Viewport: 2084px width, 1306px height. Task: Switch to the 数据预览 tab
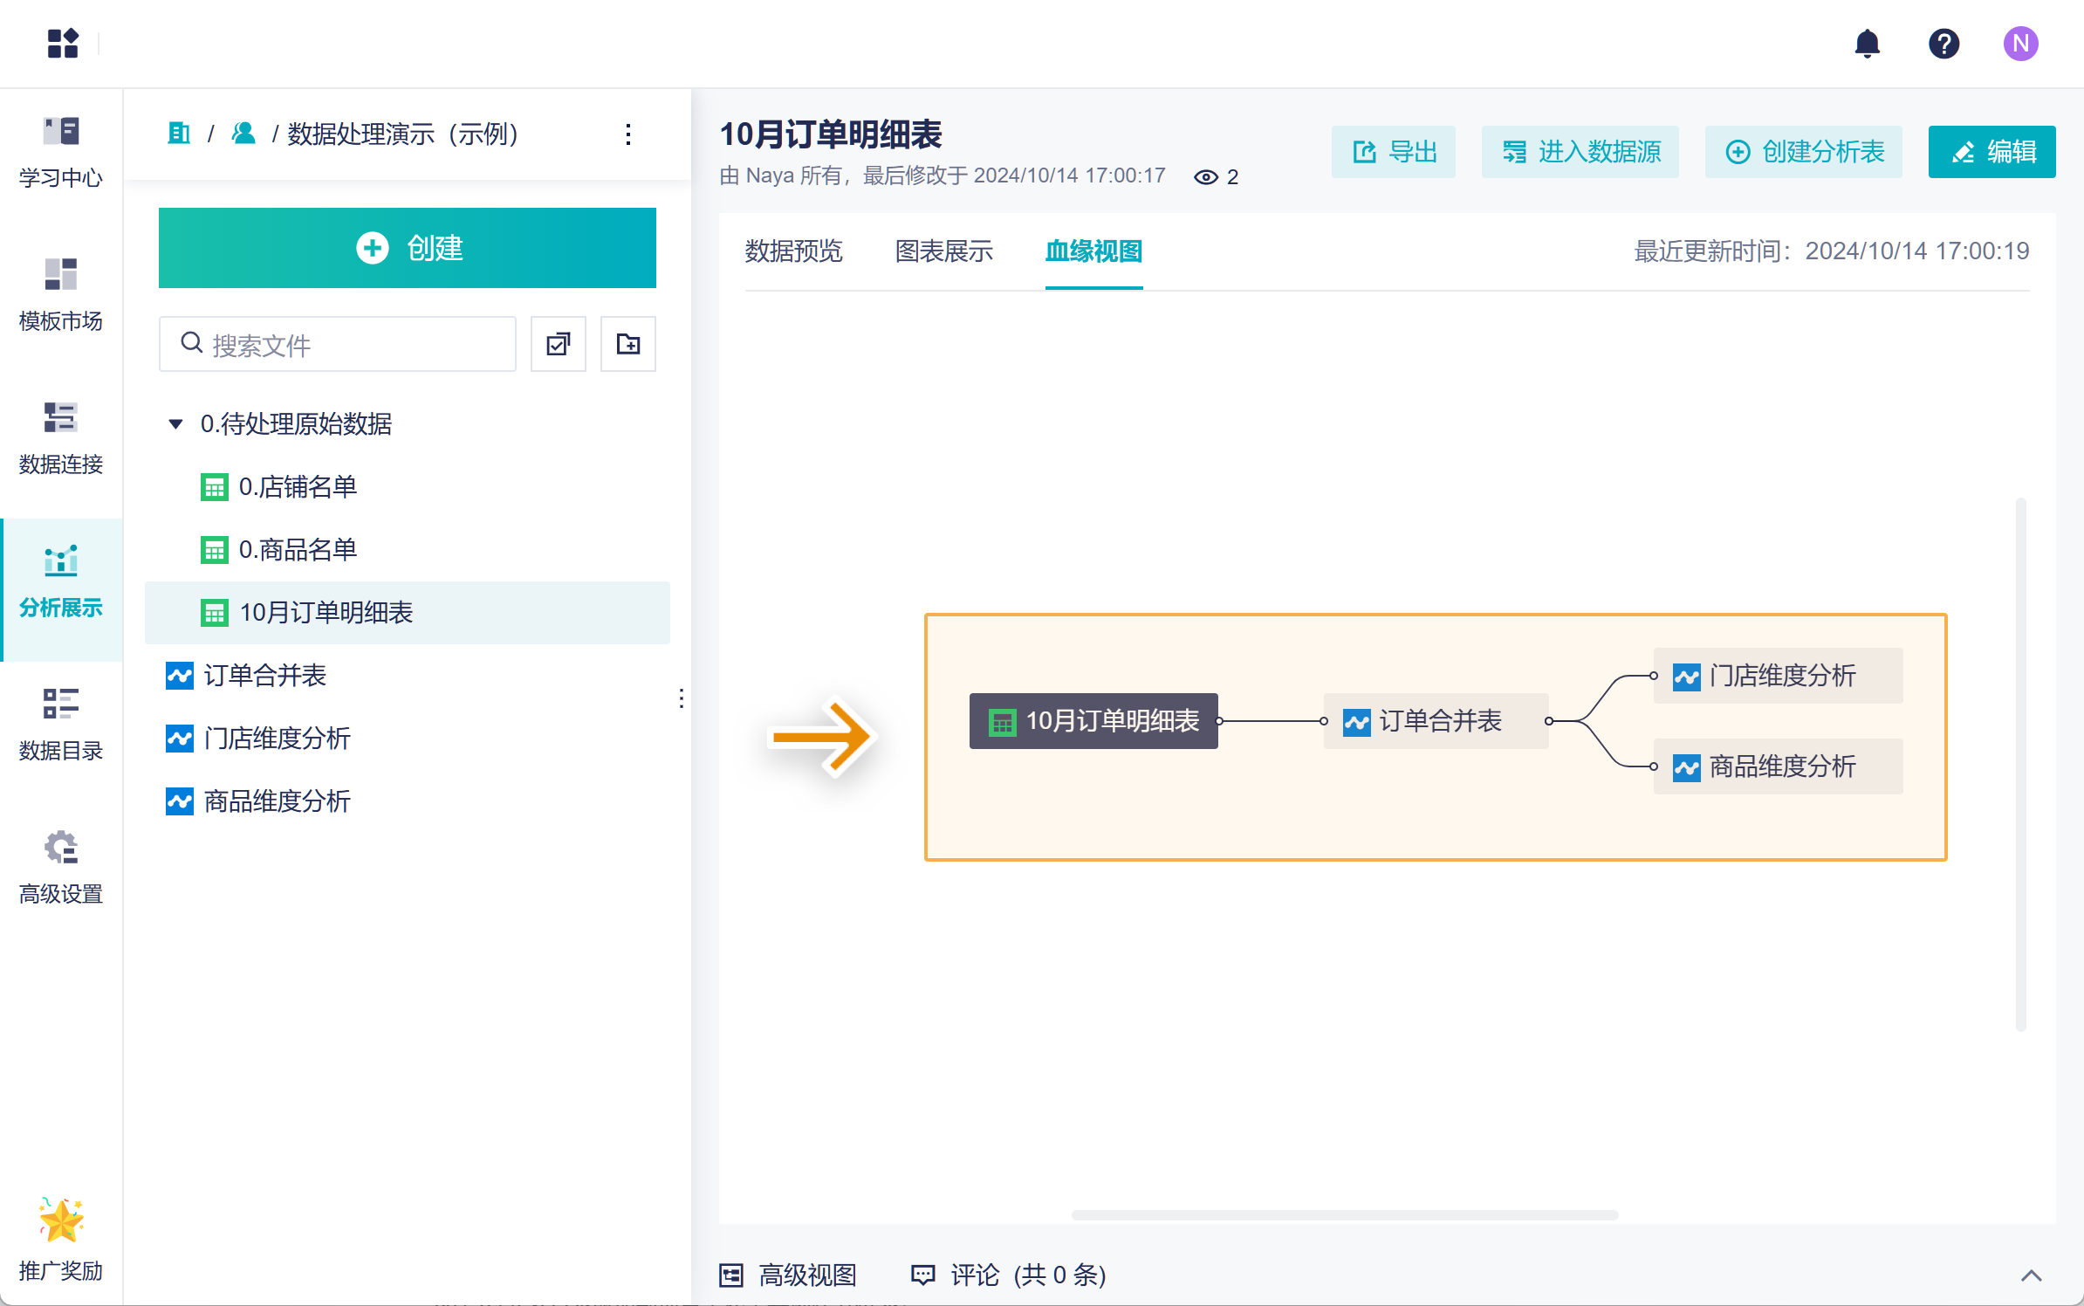[793, 251]
